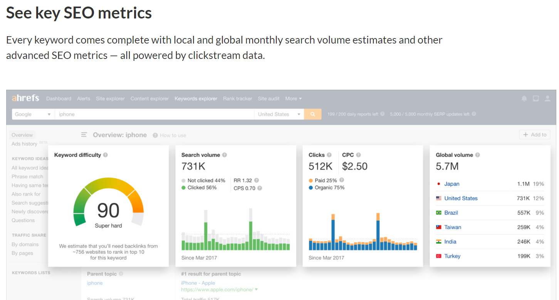
Task: Click the How to use link
Action: [x=173, y=135]
